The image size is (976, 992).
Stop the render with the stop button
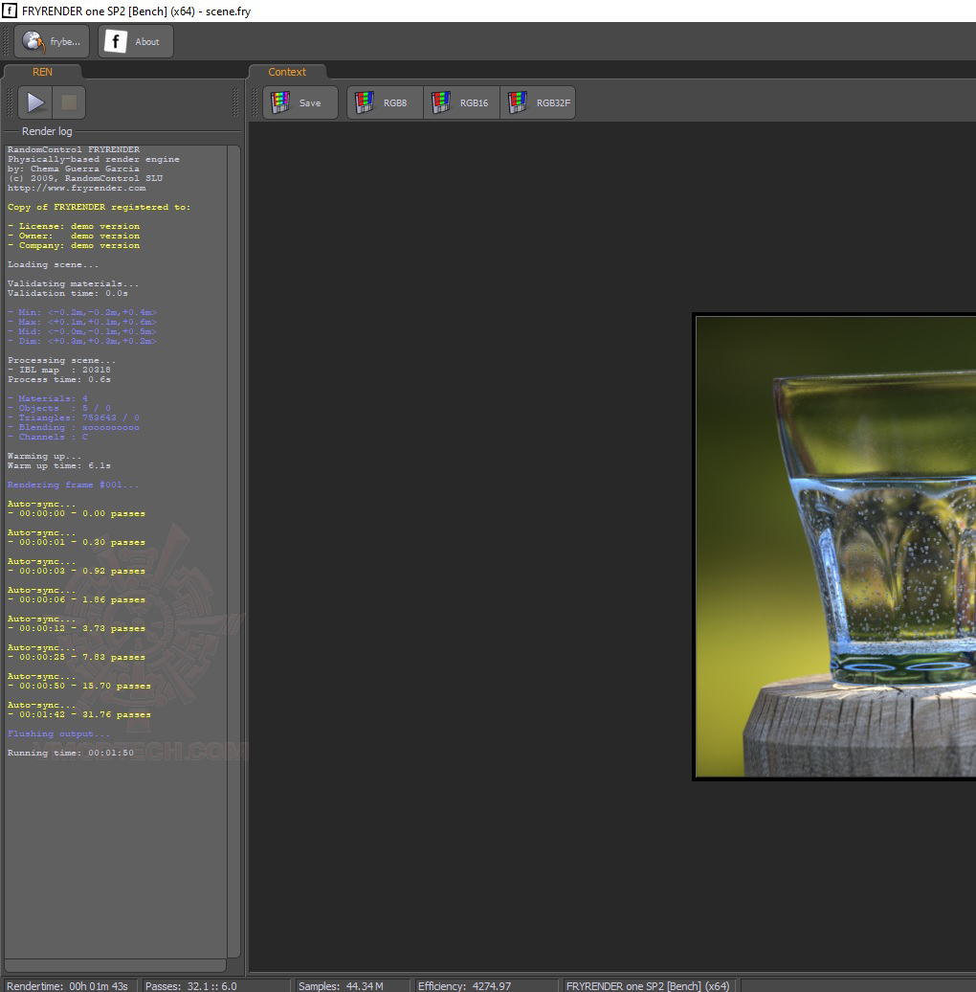(69, 102)
